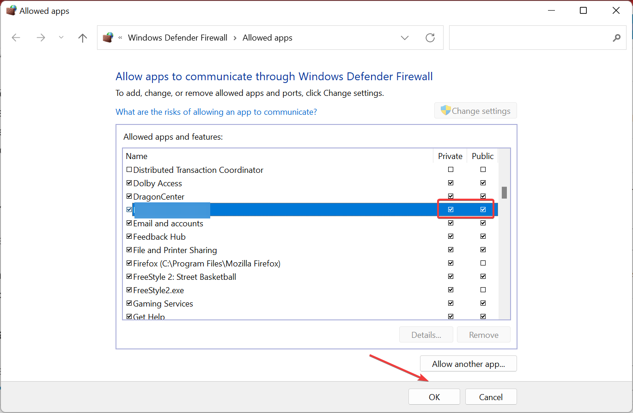
Task: Open the risks of allowing apps link
Action: point(216,112)
